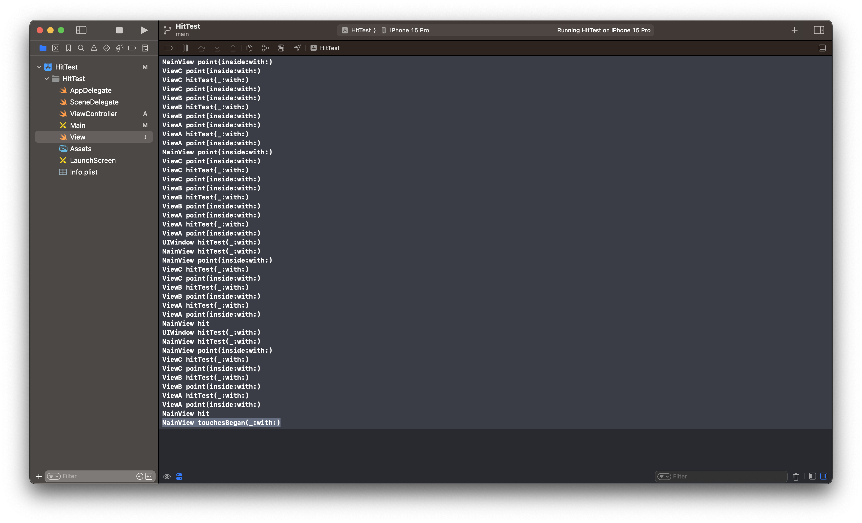Open the Breakpoint navigator

tap(132, 48)
